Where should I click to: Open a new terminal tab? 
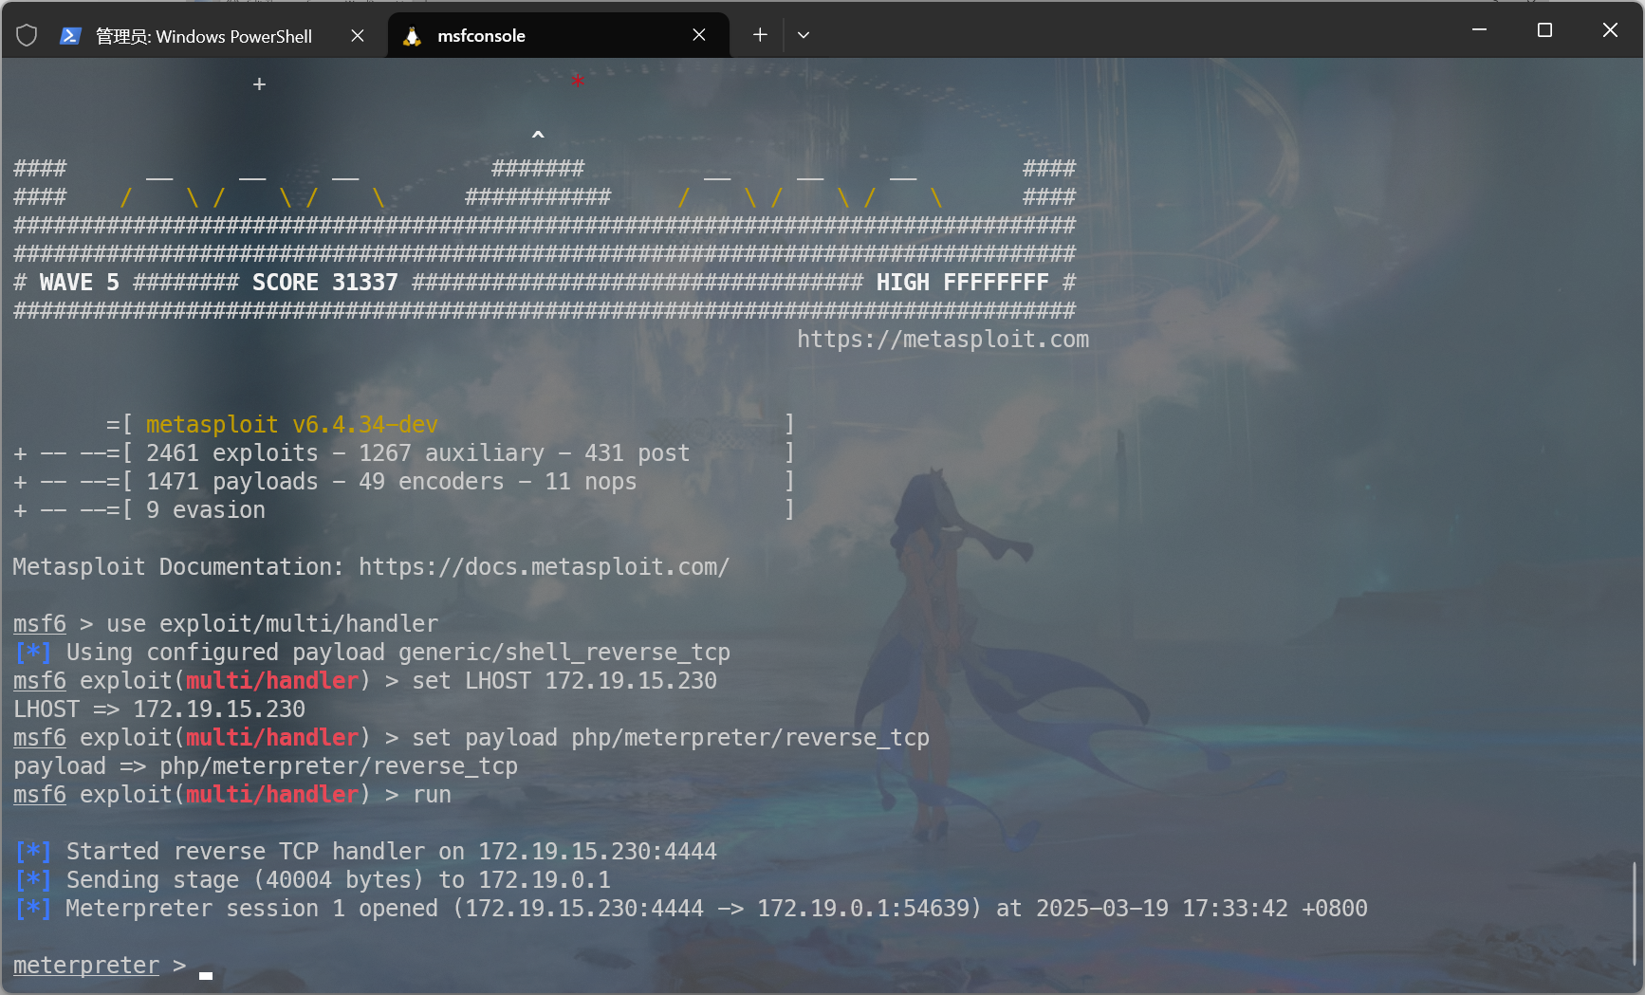point(760,35)
